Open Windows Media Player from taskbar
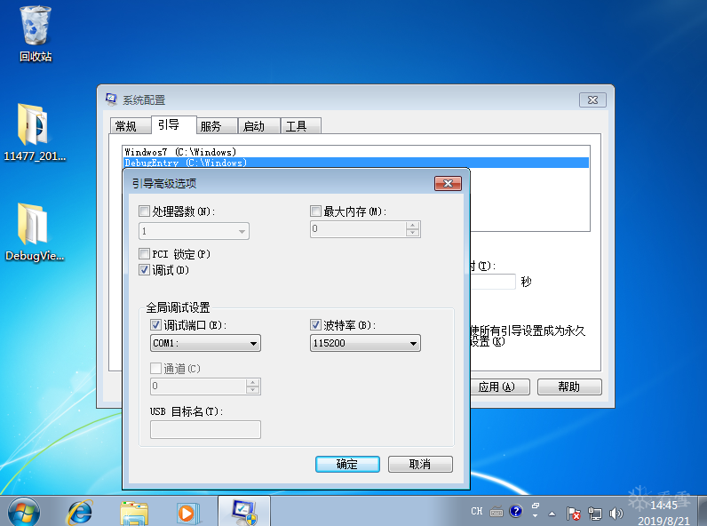The height and width of the screenshot is (526, 707). click(x=187, y=513)
